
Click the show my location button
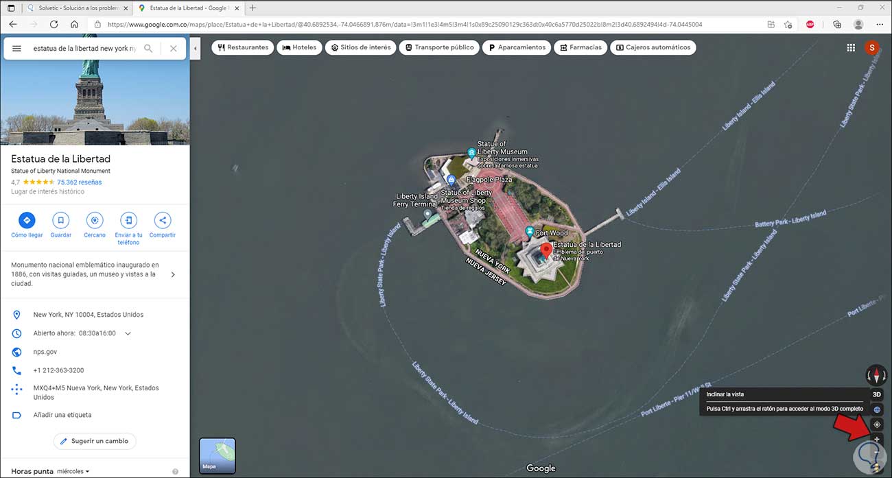tap(877, 425)
